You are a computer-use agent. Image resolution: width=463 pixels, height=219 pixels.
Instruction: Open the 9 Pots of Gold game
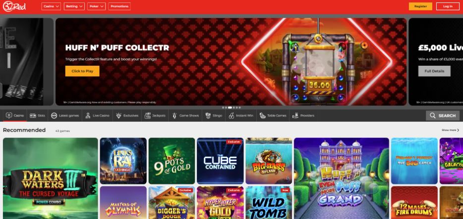172,161
